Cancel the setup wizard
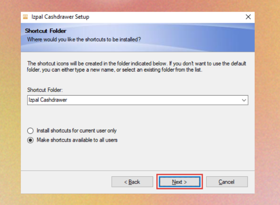This screenshot has height=205, width=280. point(227,182)
